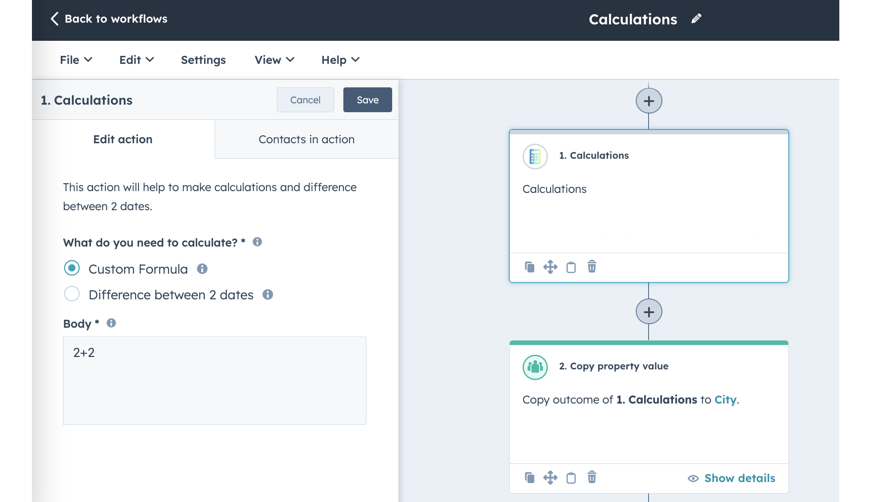Open the View dropdown menu

(x=274, y=60)
